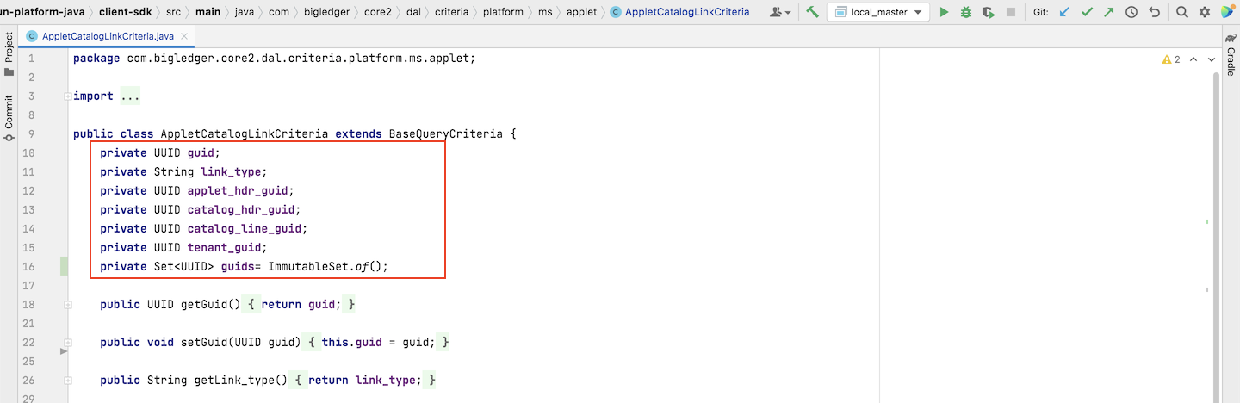Expand the getGuid method fold
Screen dimensions: 1240x403
67,305
